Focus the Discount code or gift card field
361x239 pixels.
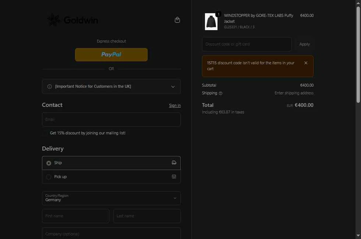click(247, 44)
